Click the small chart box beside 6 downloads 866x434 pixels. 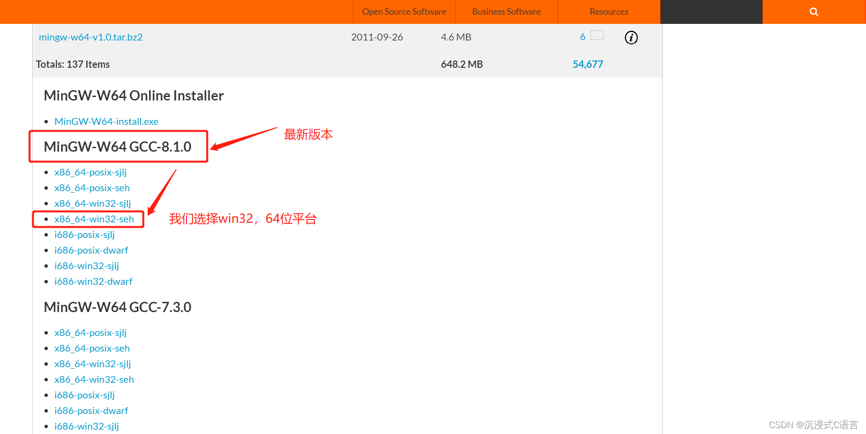pos(597,35)
